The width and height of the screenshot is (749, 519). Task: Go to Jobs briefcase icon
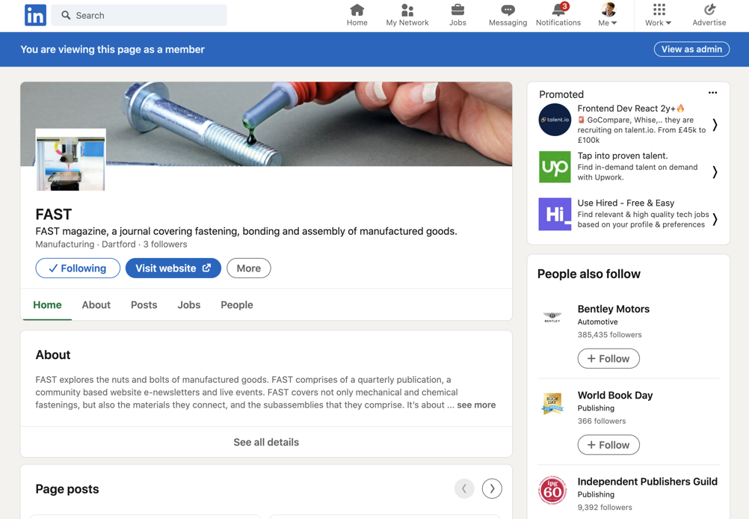457,10
